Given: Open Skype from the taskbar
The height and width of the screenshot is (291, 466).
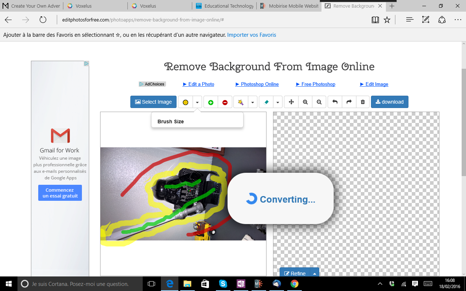Looking at the screenshot, I should coord(223,284).
